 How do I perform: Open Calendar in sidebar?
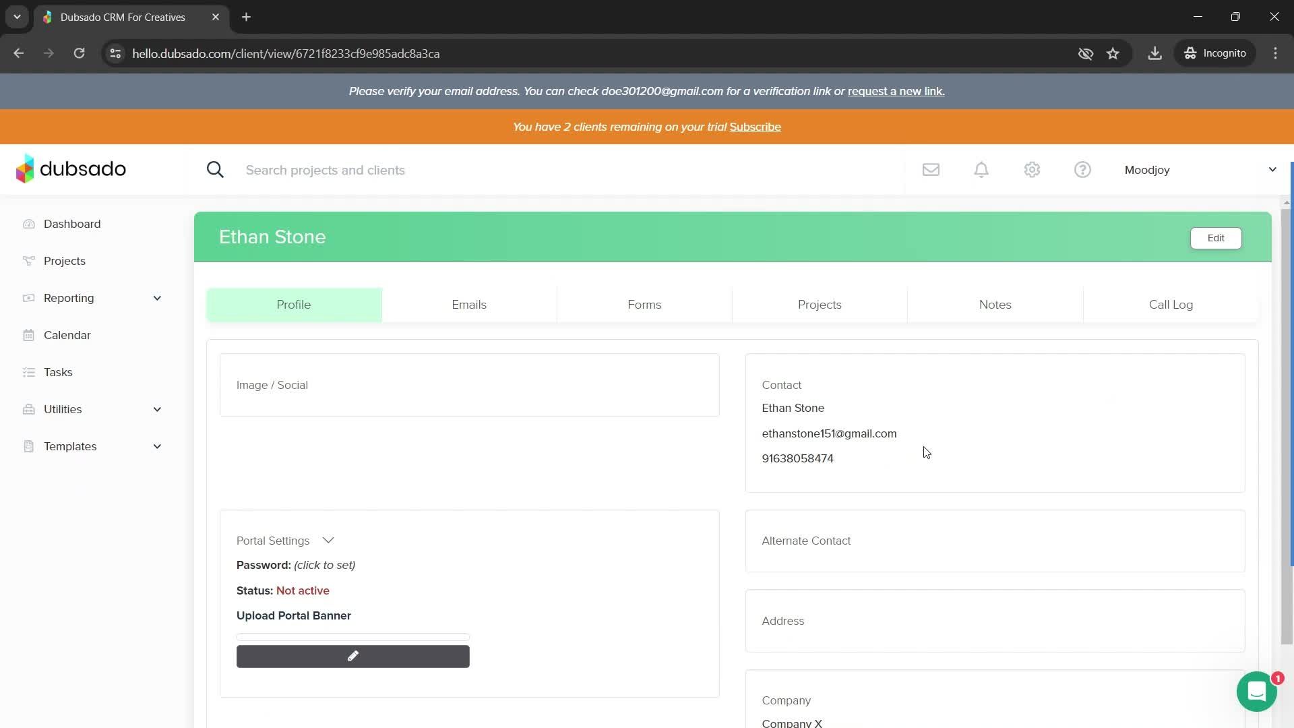click(67, 335)
